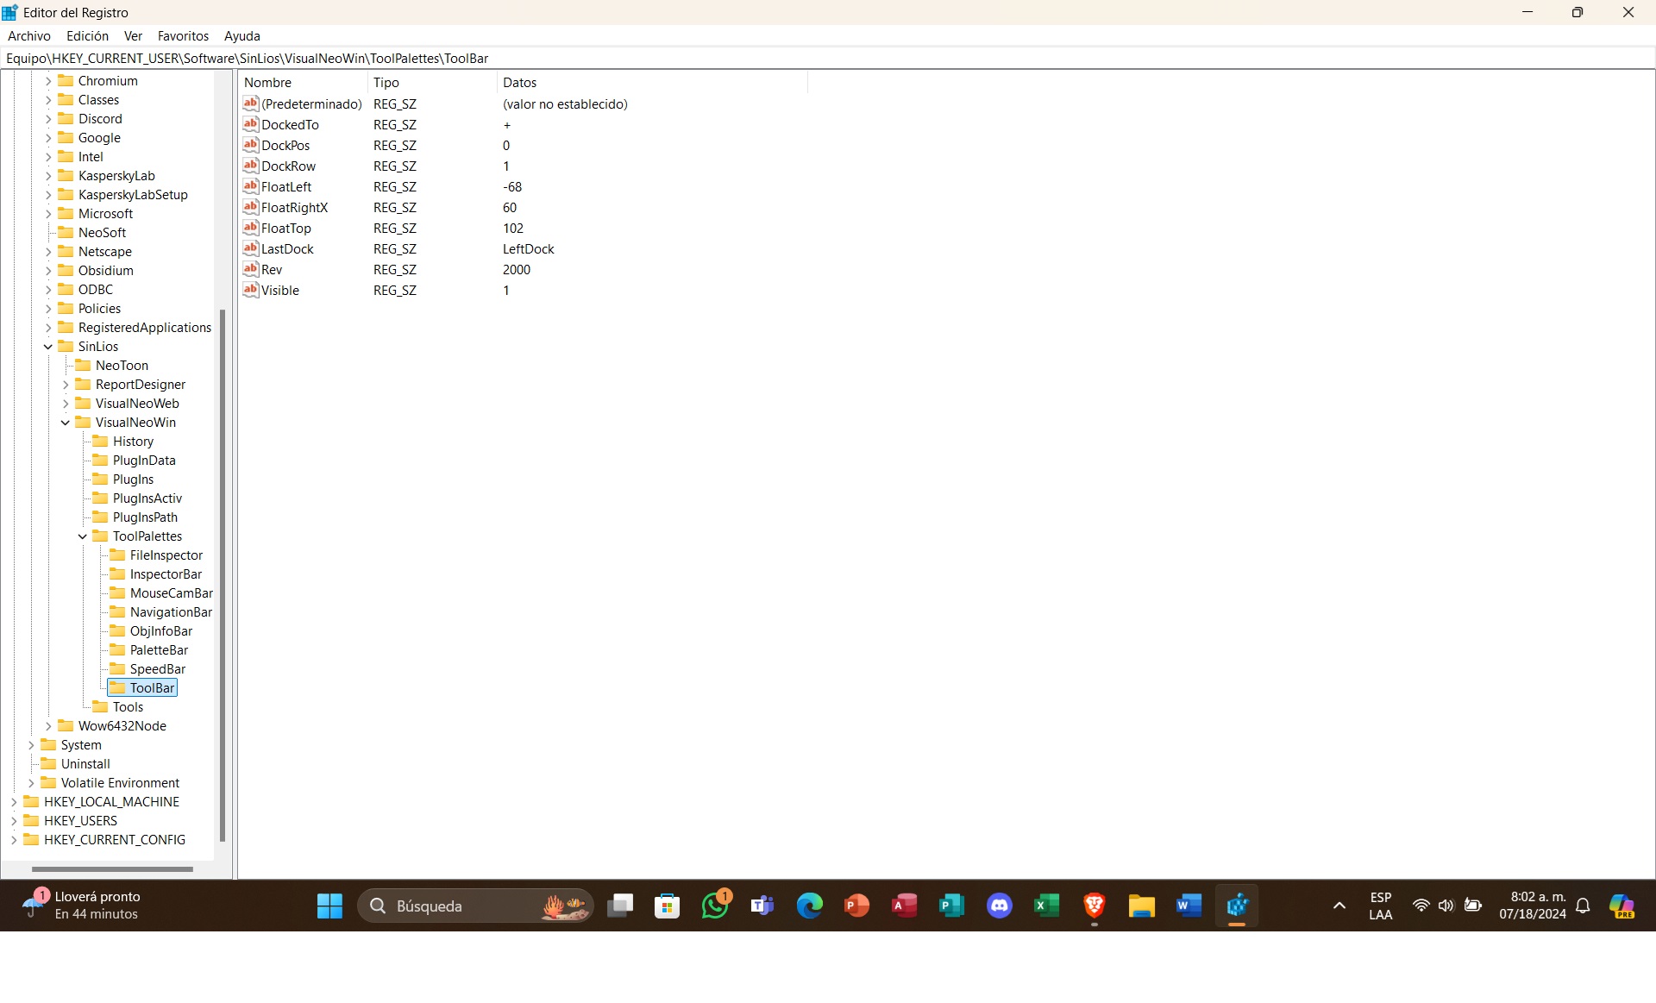This screenshot has width=1656, height=1003.
Task: Select the DockRow value name
Action: (288, 166)
